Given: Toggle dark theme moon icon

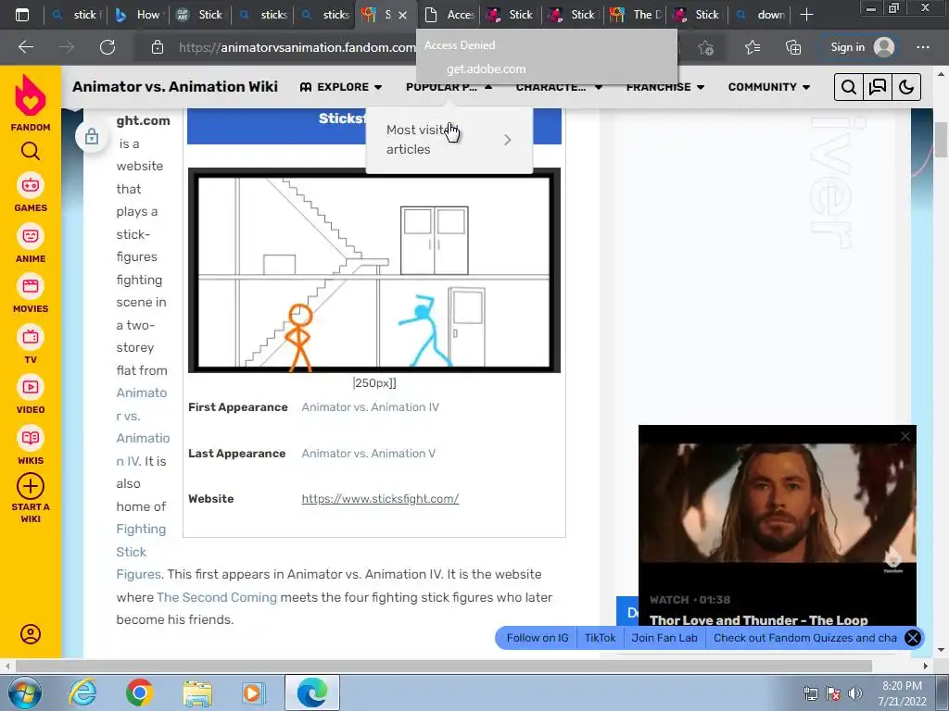Looking at the screenshot, I should 906,87.
